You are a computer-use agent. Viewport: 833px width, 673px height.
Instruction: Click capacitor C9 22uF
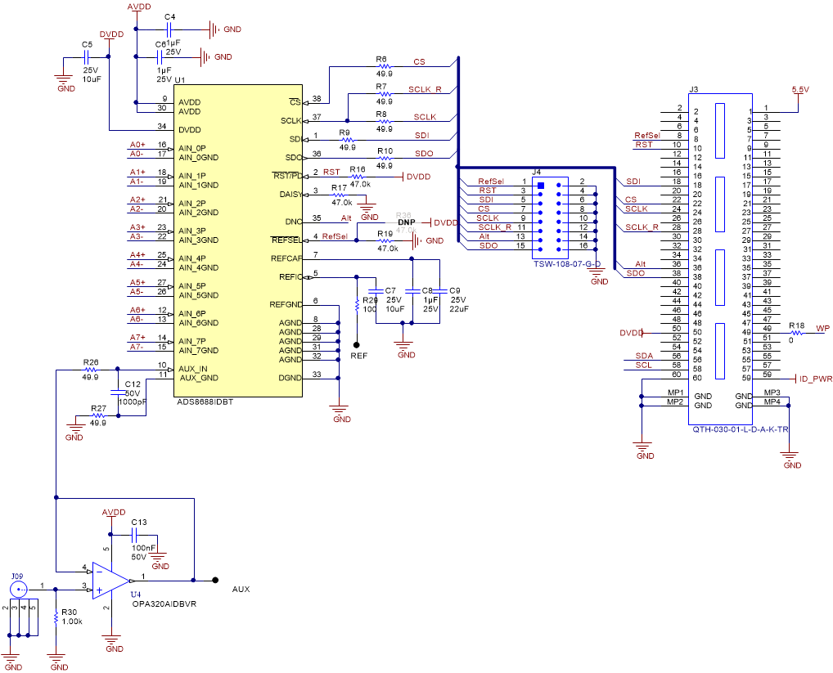pos(442,292)
